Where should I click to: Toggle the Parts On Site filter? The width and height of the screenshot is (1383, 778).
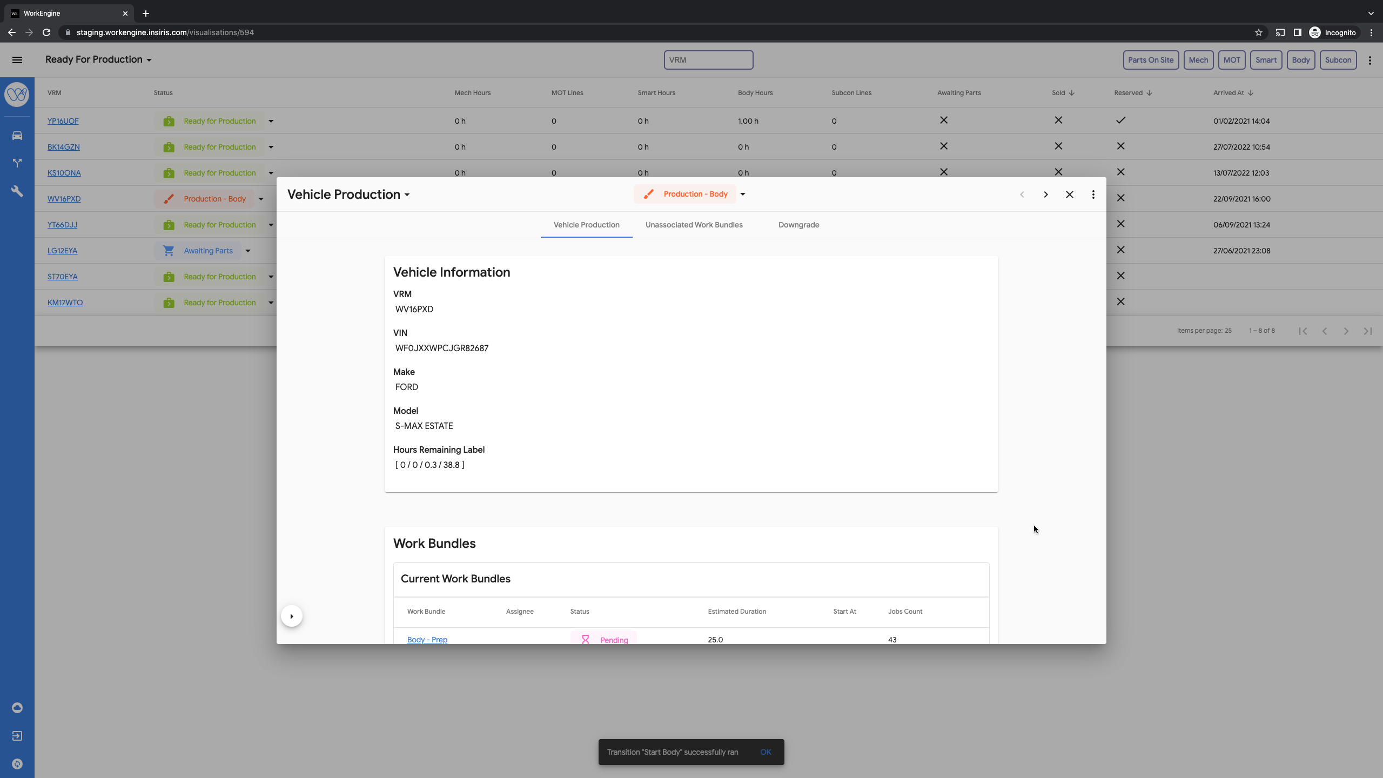point(1150,60)
